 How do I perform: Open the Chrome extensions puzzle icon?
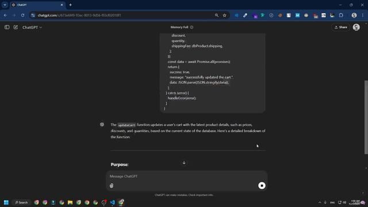(341, 16)
